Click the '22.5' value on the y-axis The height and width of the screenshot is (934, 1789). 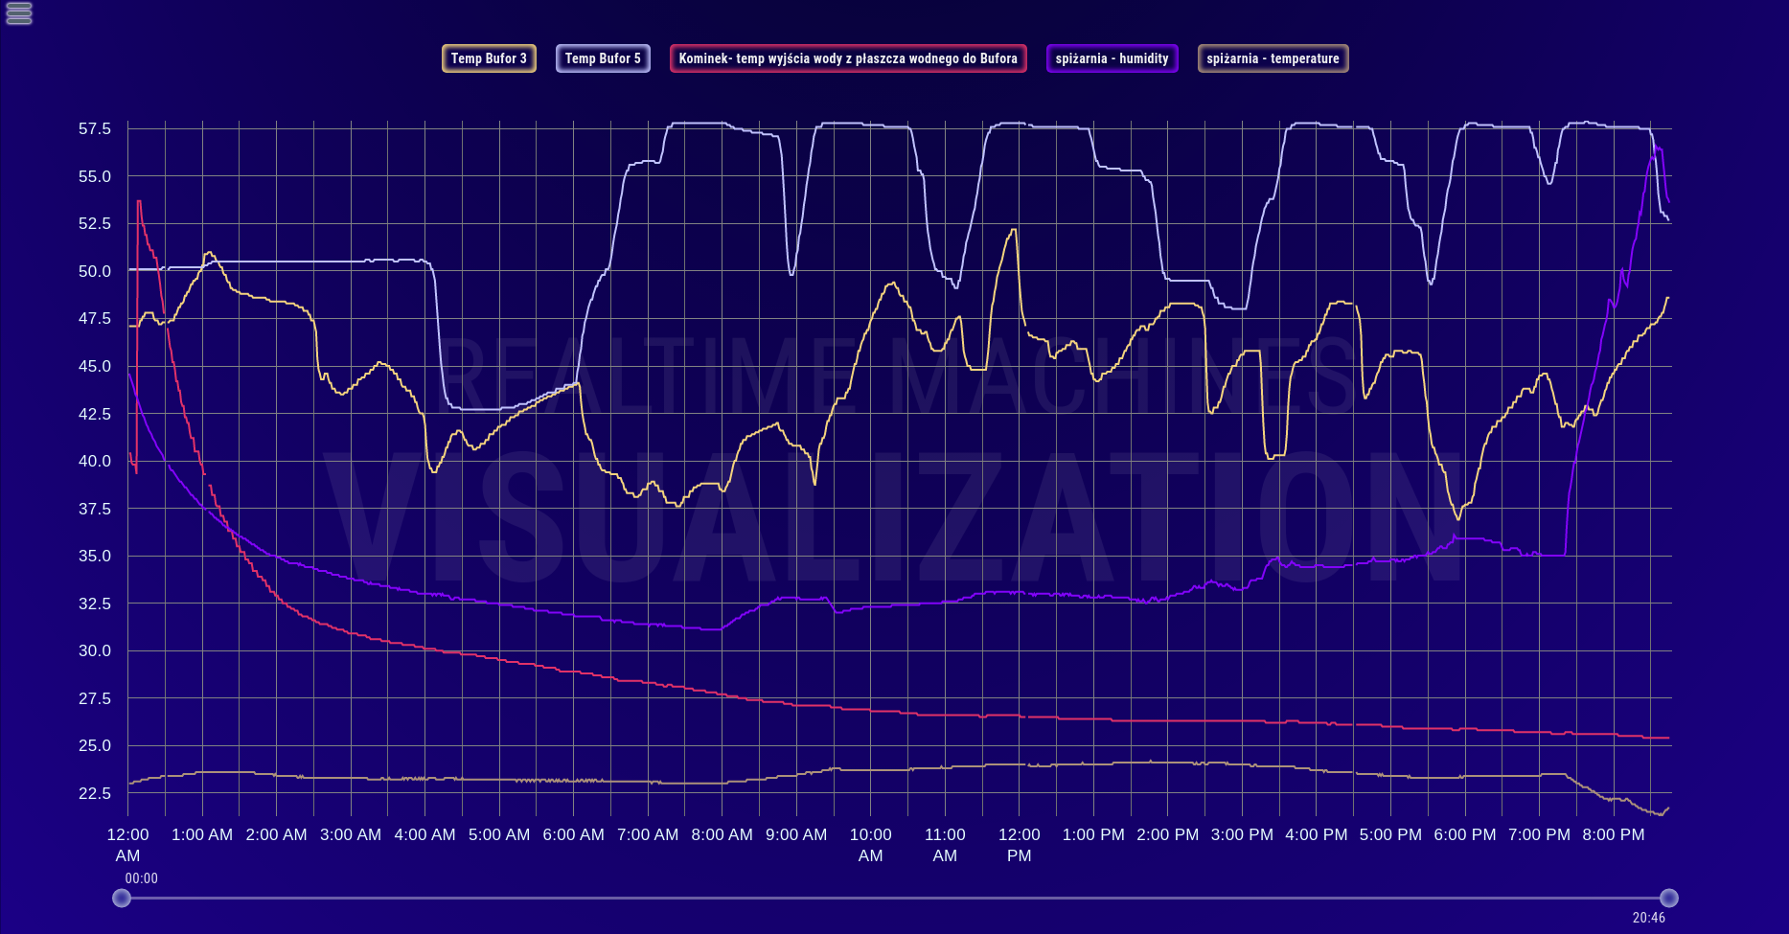94,792
